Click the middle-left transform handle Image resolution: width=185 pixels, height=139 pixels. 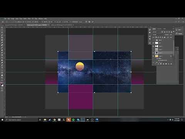(x=58, y=72)
